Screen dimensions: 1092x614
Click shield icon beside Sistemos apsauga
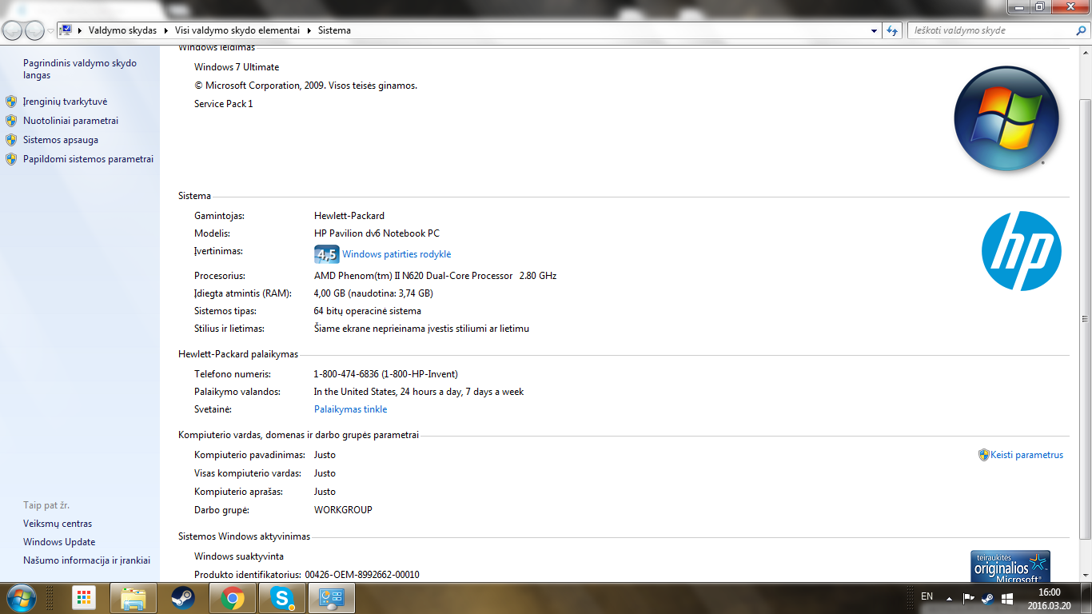[11, 140]
